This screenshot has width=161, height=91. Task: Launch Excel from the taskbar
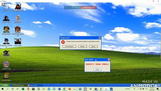pyautogui.click(x=23, y=89)
